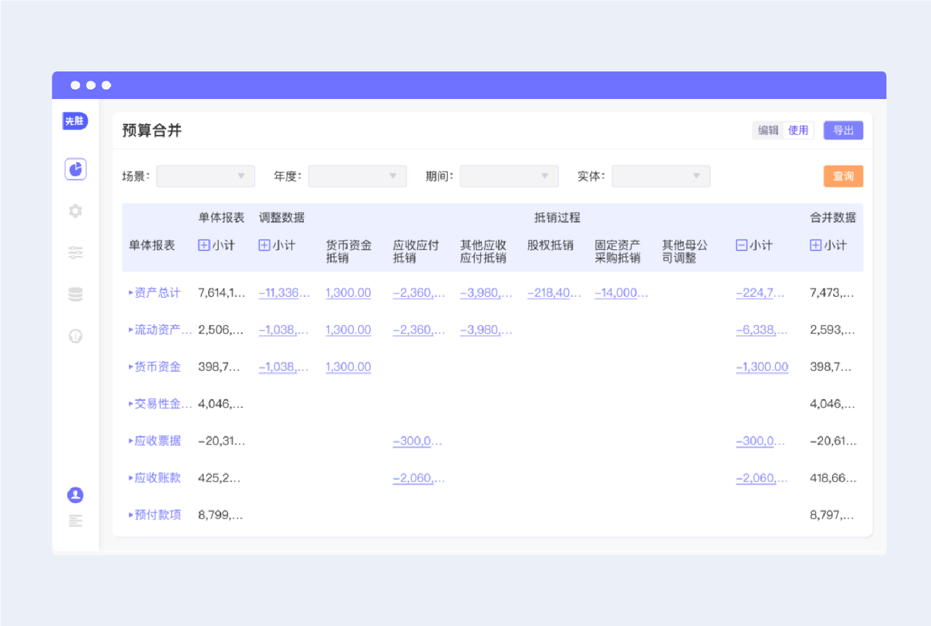Open the 实体 dropdown
931x626 pixels.
click(661, 176)
